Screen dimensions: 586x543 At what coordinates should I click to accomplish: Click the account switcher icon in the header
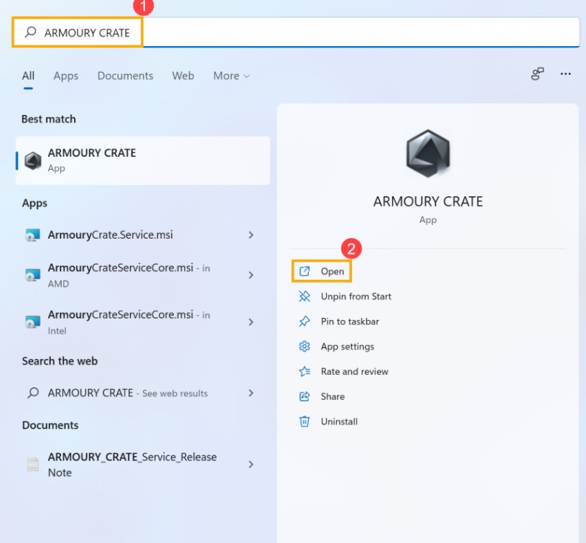coord(537,74)
